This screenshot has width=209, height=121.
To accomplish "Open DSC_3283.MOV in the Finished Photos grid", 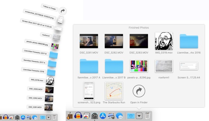I will pyautogui.click(x=139, y=41).
